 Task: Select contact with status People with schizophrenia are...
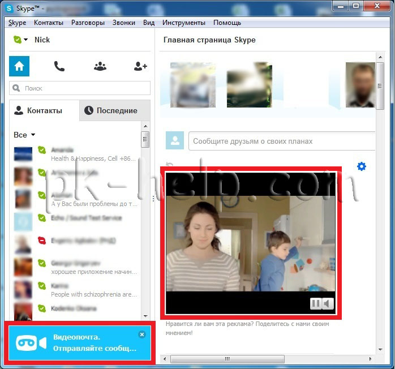tap(76, 290)
